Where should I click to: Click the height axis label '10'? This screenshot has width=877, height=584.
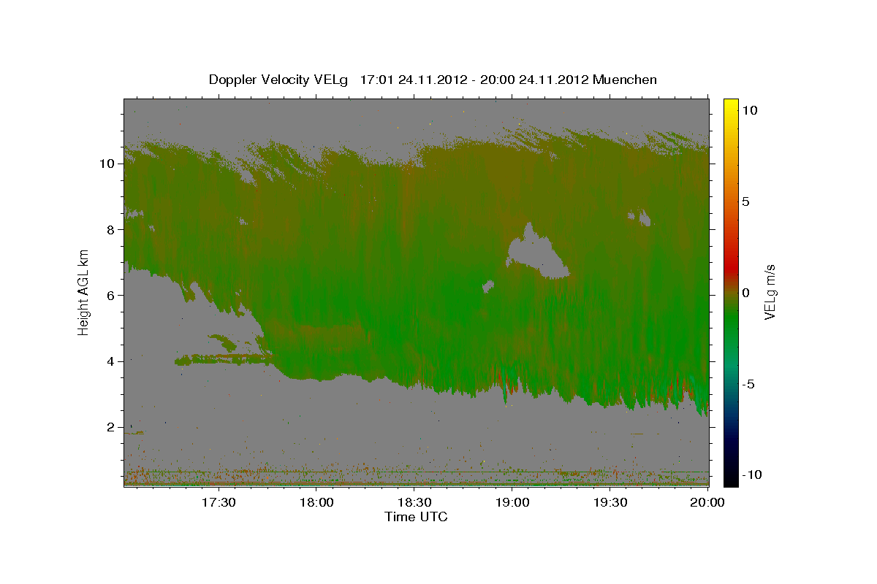pyautogui.click(x=107, y=164)
